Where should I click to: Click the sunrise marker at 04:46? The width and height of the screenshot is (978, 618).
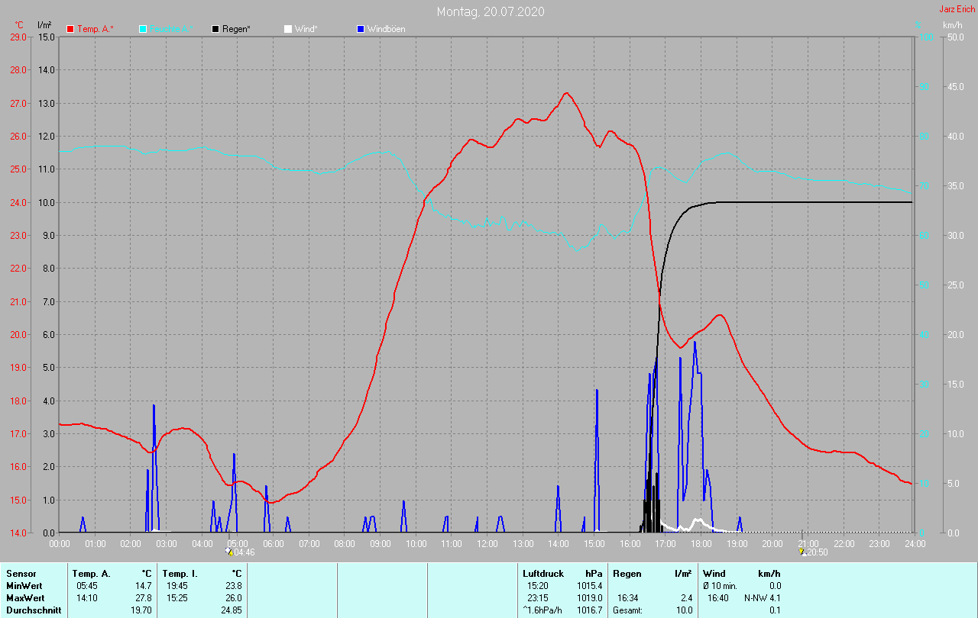coord(230,552)
